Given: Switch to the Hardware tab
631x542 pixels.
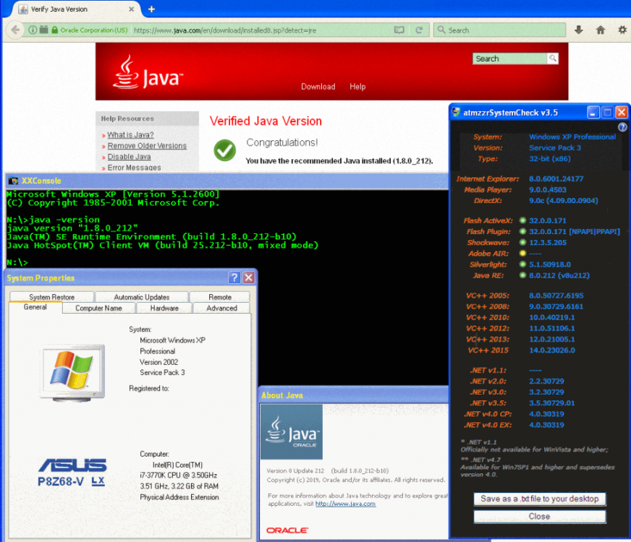Looking at the screenshot, I should coord(164,308).
